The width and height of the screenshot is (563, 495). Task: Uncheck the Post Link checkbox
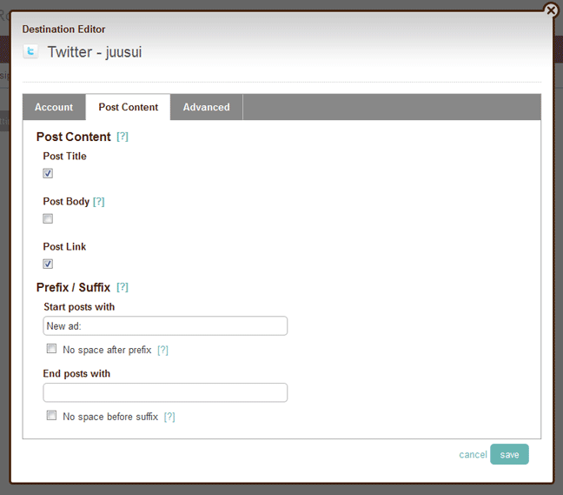click(48, 264)
